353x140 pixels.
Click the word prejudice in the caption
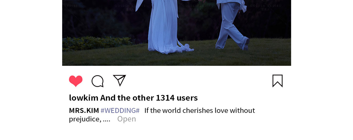(x=85, y=119)
